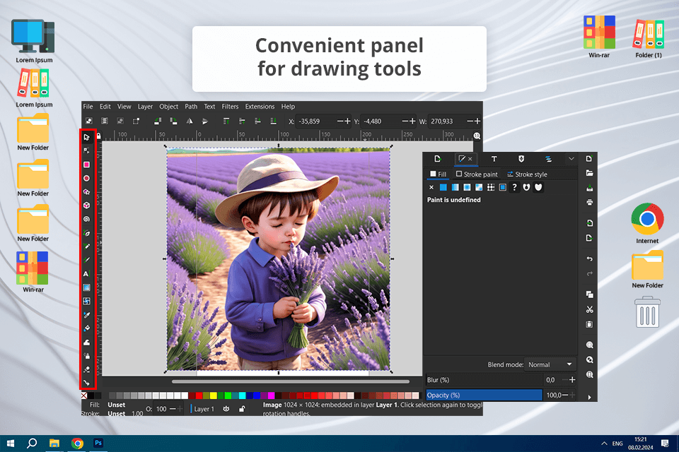This screenshot has width=679, height=452.
Task: Select the Rectangle tool
Action: (86, 165)
